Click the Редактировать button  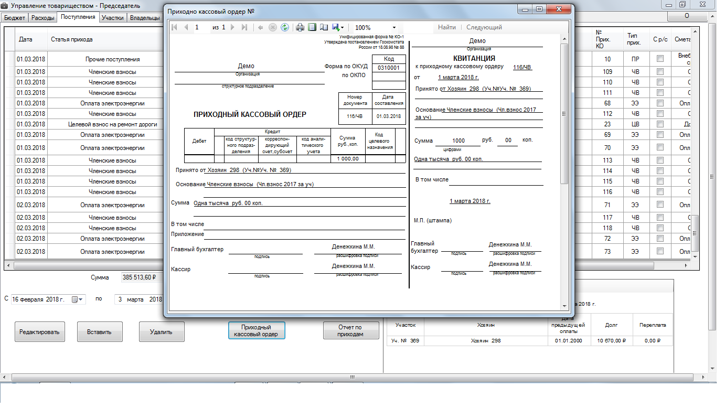tap(39, 331)
